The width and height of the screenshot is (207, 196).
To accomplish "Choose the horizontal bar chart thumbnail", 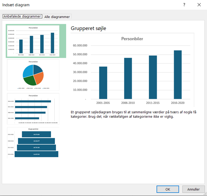I will 33,109.
